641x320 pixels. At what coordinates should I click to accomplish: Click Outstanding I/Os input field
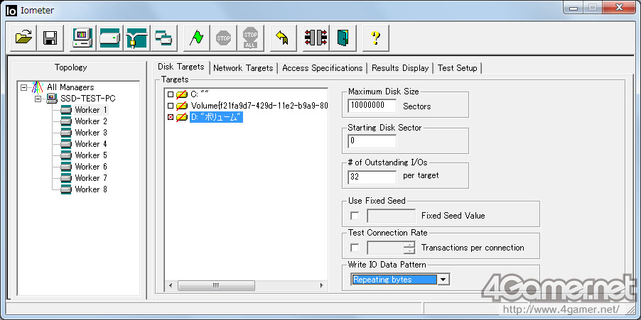click(x=372, y=177)
